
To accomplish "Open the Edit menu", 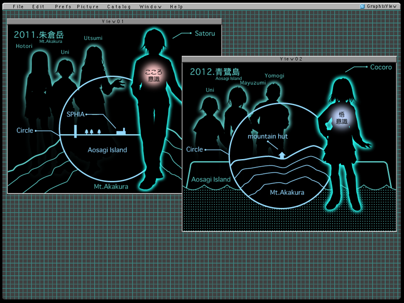I will [38, 7].
